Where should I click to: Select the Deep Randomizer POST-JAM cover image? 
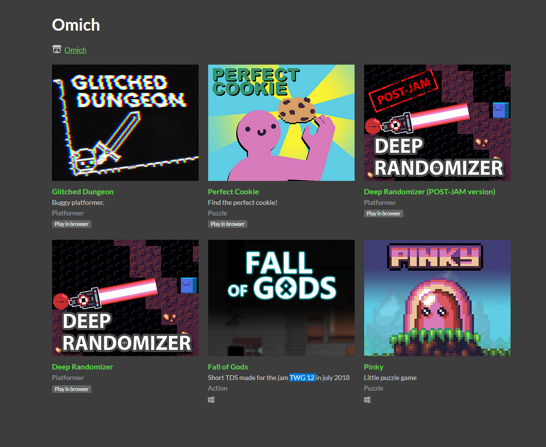point(437,123)
